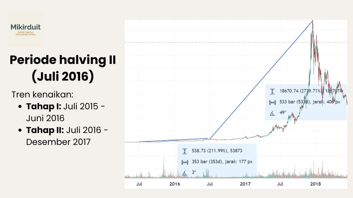Click '538.73 (211.99%), 53873' value

[x=217, y=151]
